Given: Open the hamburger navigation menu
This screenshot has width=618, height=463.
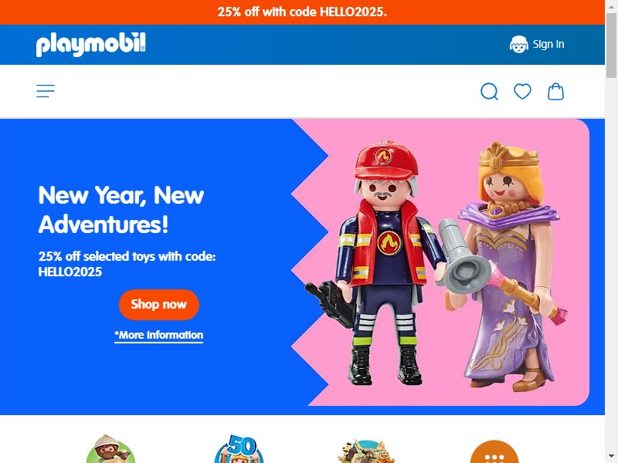Looking at the screenshot, I should 46,91.
